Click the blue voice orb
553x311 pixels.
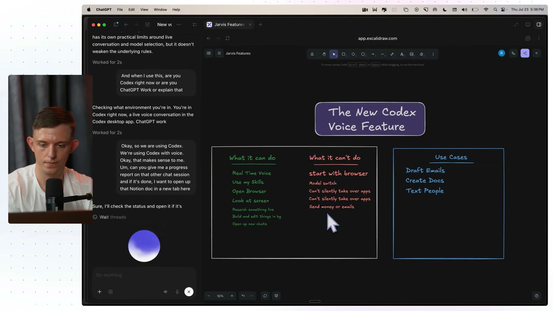coord(144,246)
